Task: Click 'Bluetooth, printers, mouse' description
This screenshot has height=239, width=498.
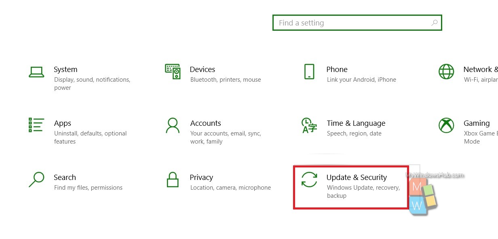Action: [226, 80]
